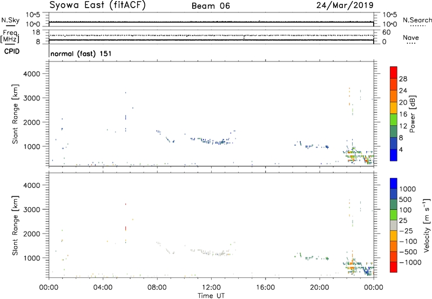Click the 'Beam 06' heading
432x299 pixels.
tap(211, 6)
